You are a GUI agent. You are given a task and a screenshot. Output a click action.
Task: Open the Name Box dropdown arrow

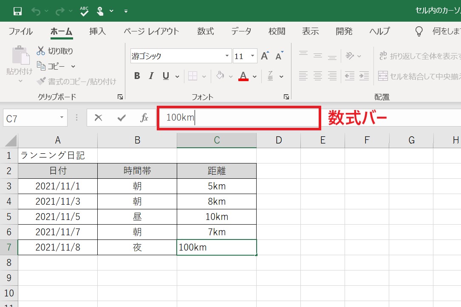click(x=62, y=118)
